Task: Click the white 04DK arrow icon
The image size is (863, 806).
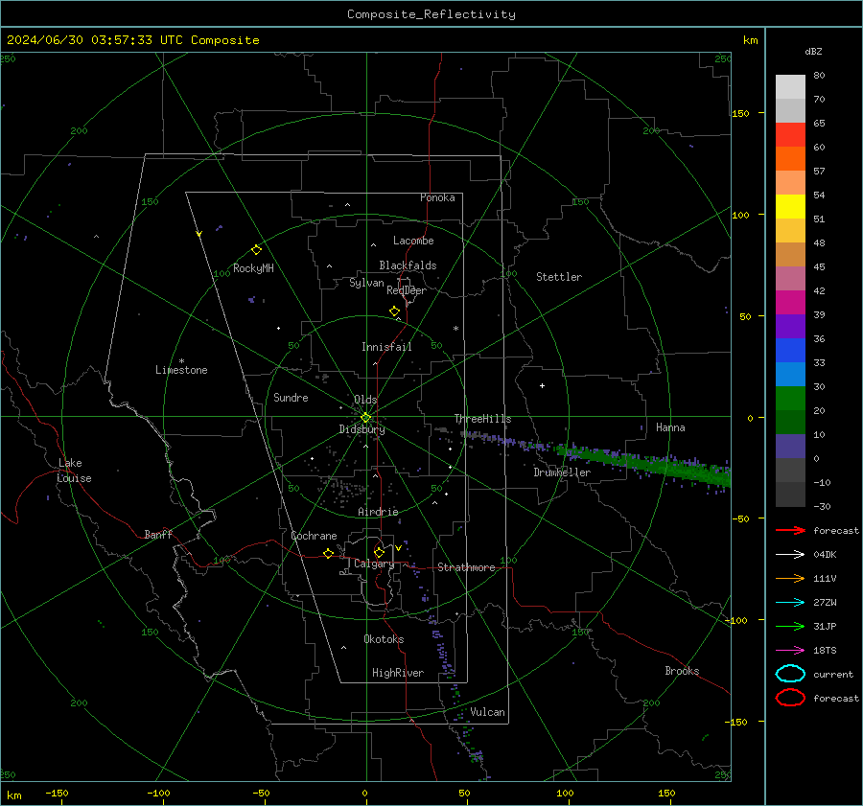Action: click(x=790, y=554)
